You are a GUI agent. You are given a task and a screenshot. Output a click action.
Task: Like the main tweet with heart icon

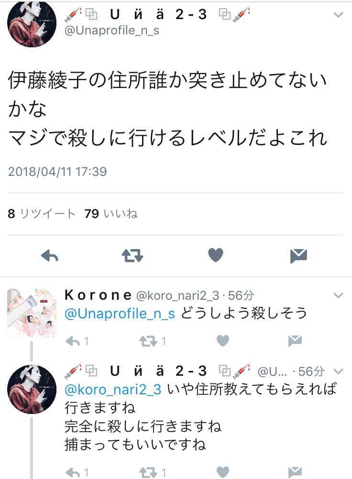(216, 255)
